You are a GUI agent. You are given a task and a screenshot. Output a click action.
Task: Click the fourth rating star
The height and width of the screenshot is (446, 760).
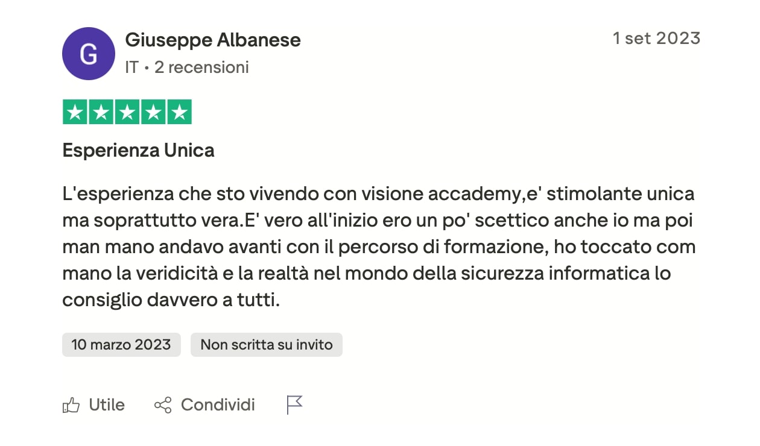[153, 112]
